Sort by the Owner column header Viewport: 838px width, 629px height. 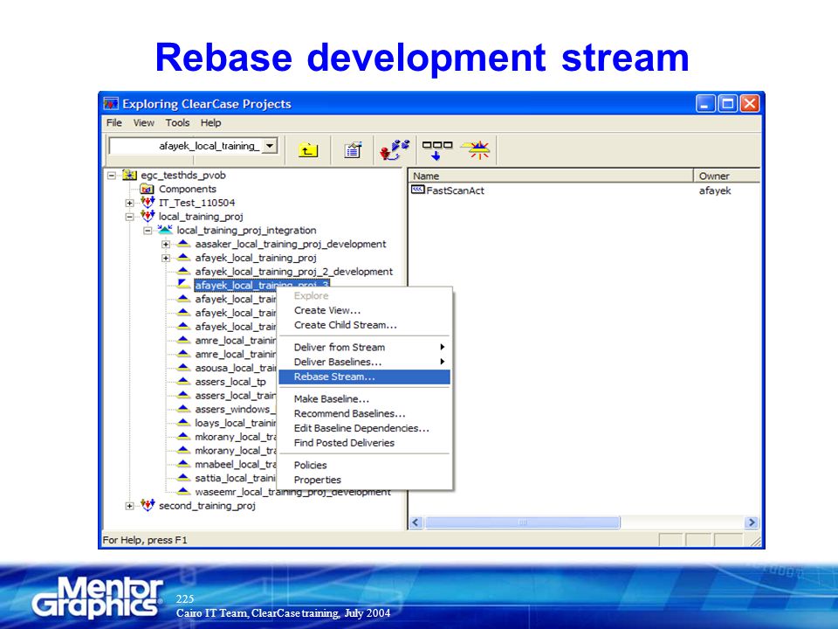click(x=727, y=176)
